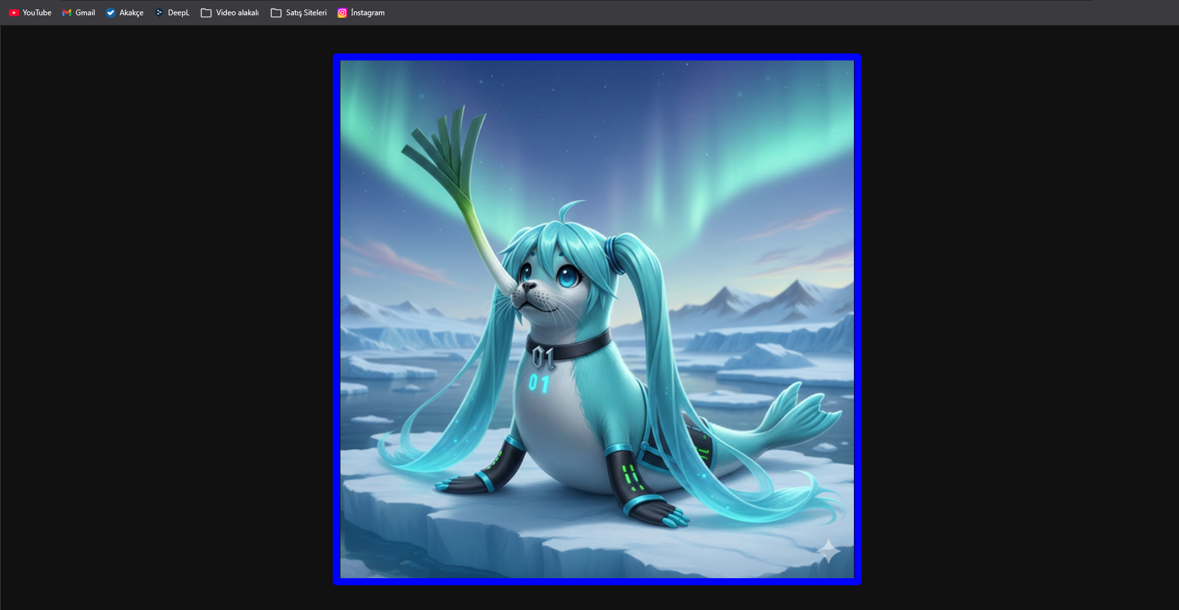Expand the Satış Siteleri bookmark folder
This screenshot has width=1179, height=610.
299,13
